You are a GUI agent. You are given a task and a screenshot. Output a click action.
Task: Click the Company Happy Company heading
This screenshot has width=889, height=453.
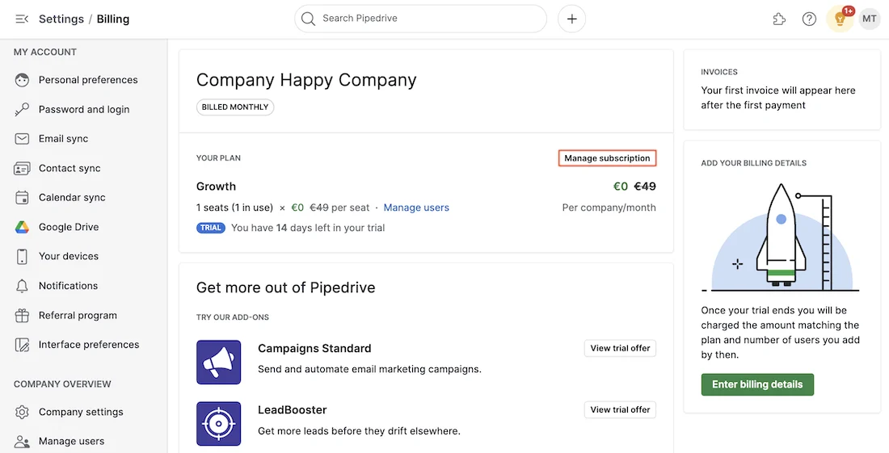coord(306,80)
